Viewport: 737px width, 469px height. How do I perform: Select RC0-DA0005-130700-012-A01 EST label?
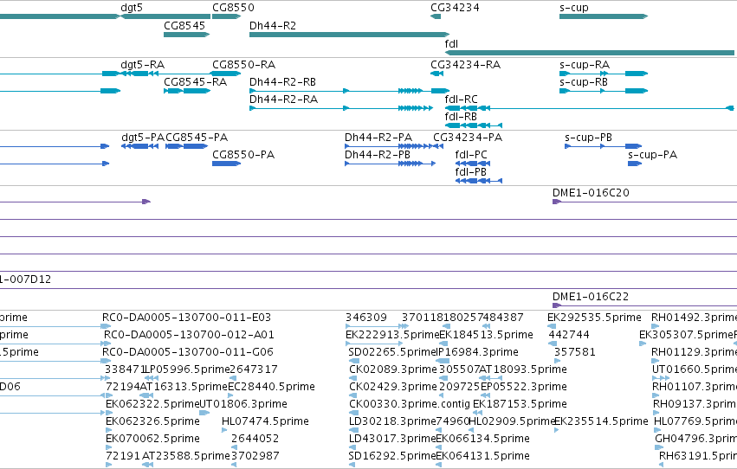pyautogui.click(x=189, y=334)
